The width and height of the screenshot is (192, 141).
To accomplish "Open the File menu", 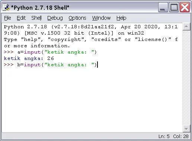I will (7, 18).
